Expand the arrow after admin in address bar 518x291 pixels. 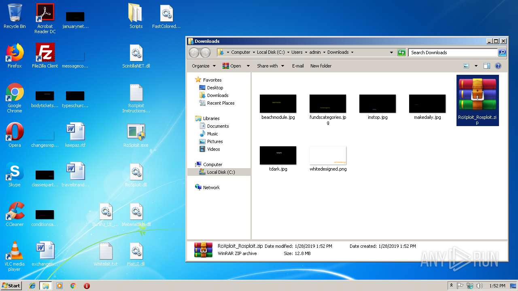click(x=324, y=53)
